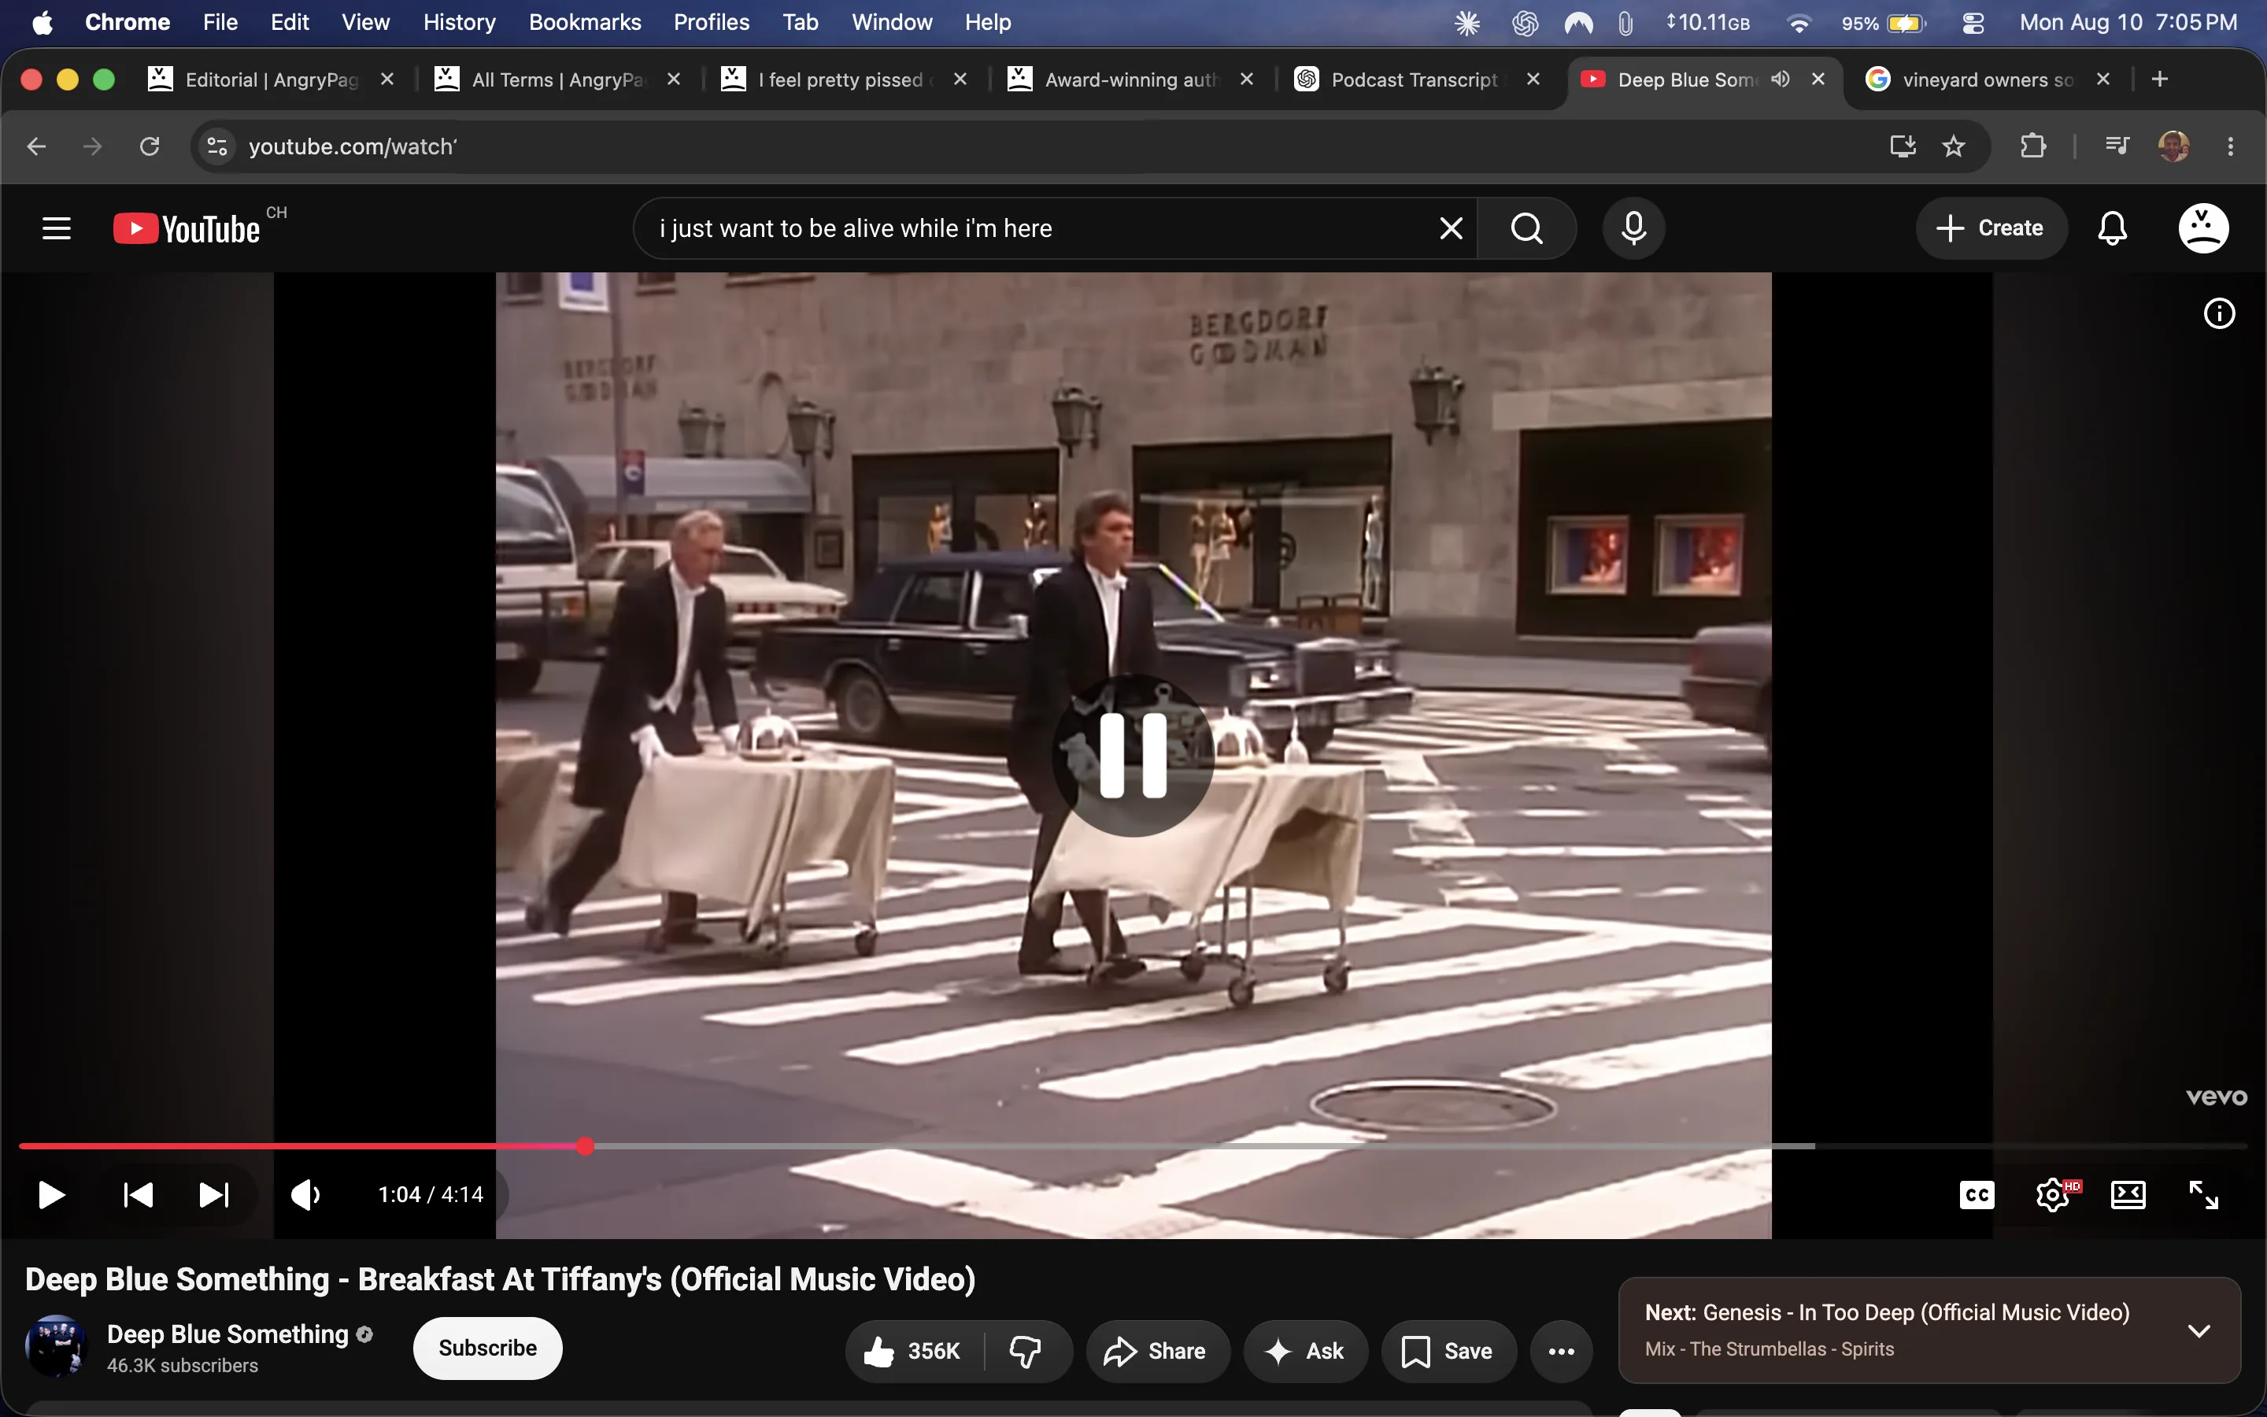Open macOS Control Center icon
The height and width of the screenshot is (1417, 2267).
tap(1973, 24)
